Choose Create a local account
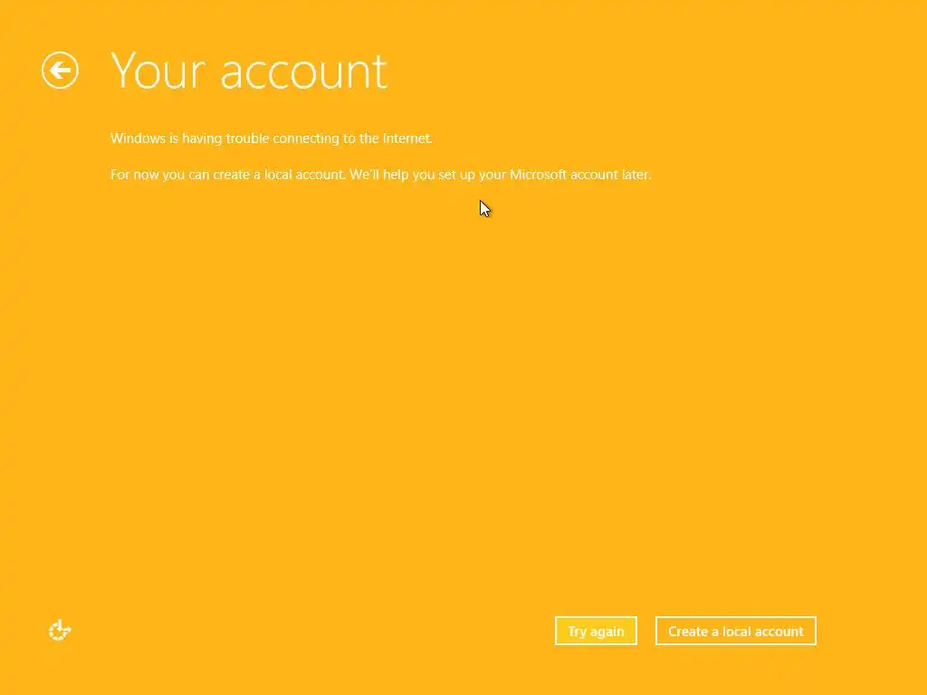This screenshot has height=695, width=927. tap(735, 631)
